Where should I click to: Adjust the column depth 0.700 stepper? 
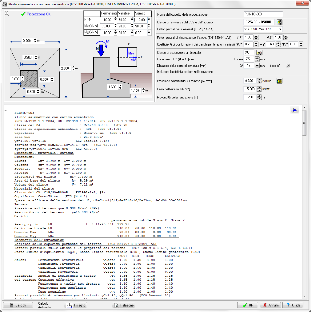coord(52,80)
